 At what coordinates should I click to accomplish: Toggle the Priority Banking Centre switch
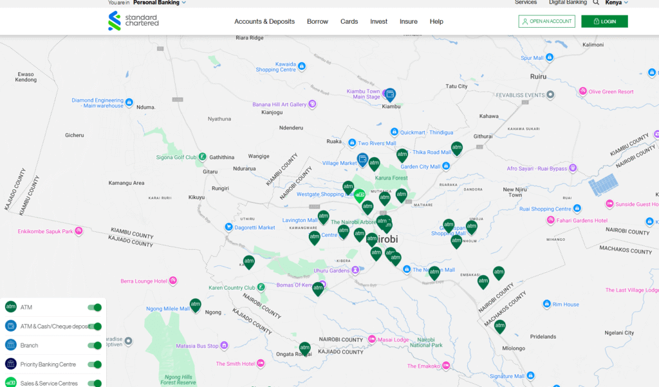click(95, 364)
